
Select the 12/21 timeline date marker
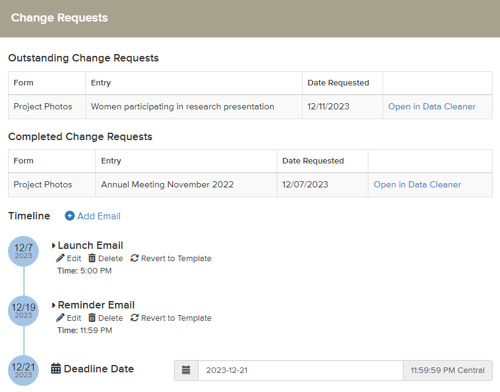click(23, 370)
